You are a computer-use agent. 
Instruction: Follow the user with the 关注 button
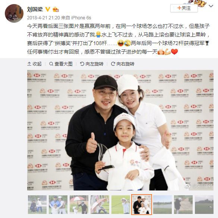pyautogui.click(x=184, y=8)
